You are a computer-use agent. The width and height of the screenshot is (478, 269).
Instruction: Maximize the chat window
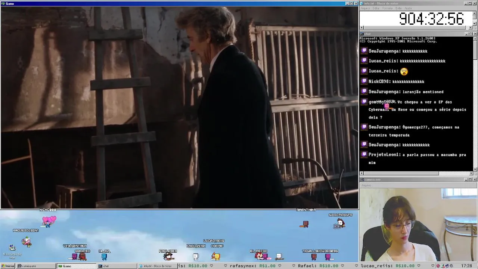[x=471, y=34]
